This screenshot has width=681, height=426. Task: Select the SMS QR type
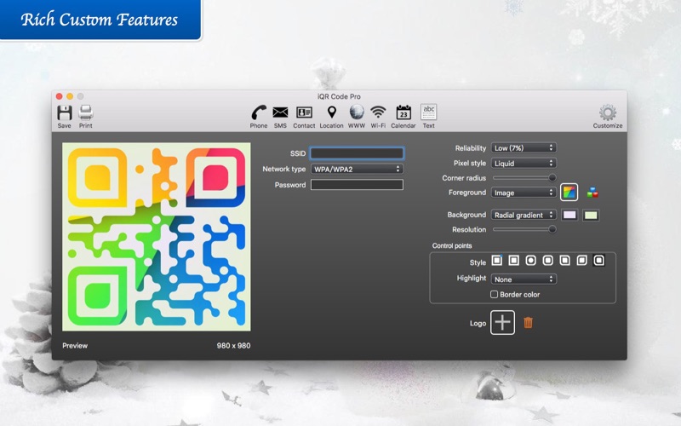pos(280,116)
